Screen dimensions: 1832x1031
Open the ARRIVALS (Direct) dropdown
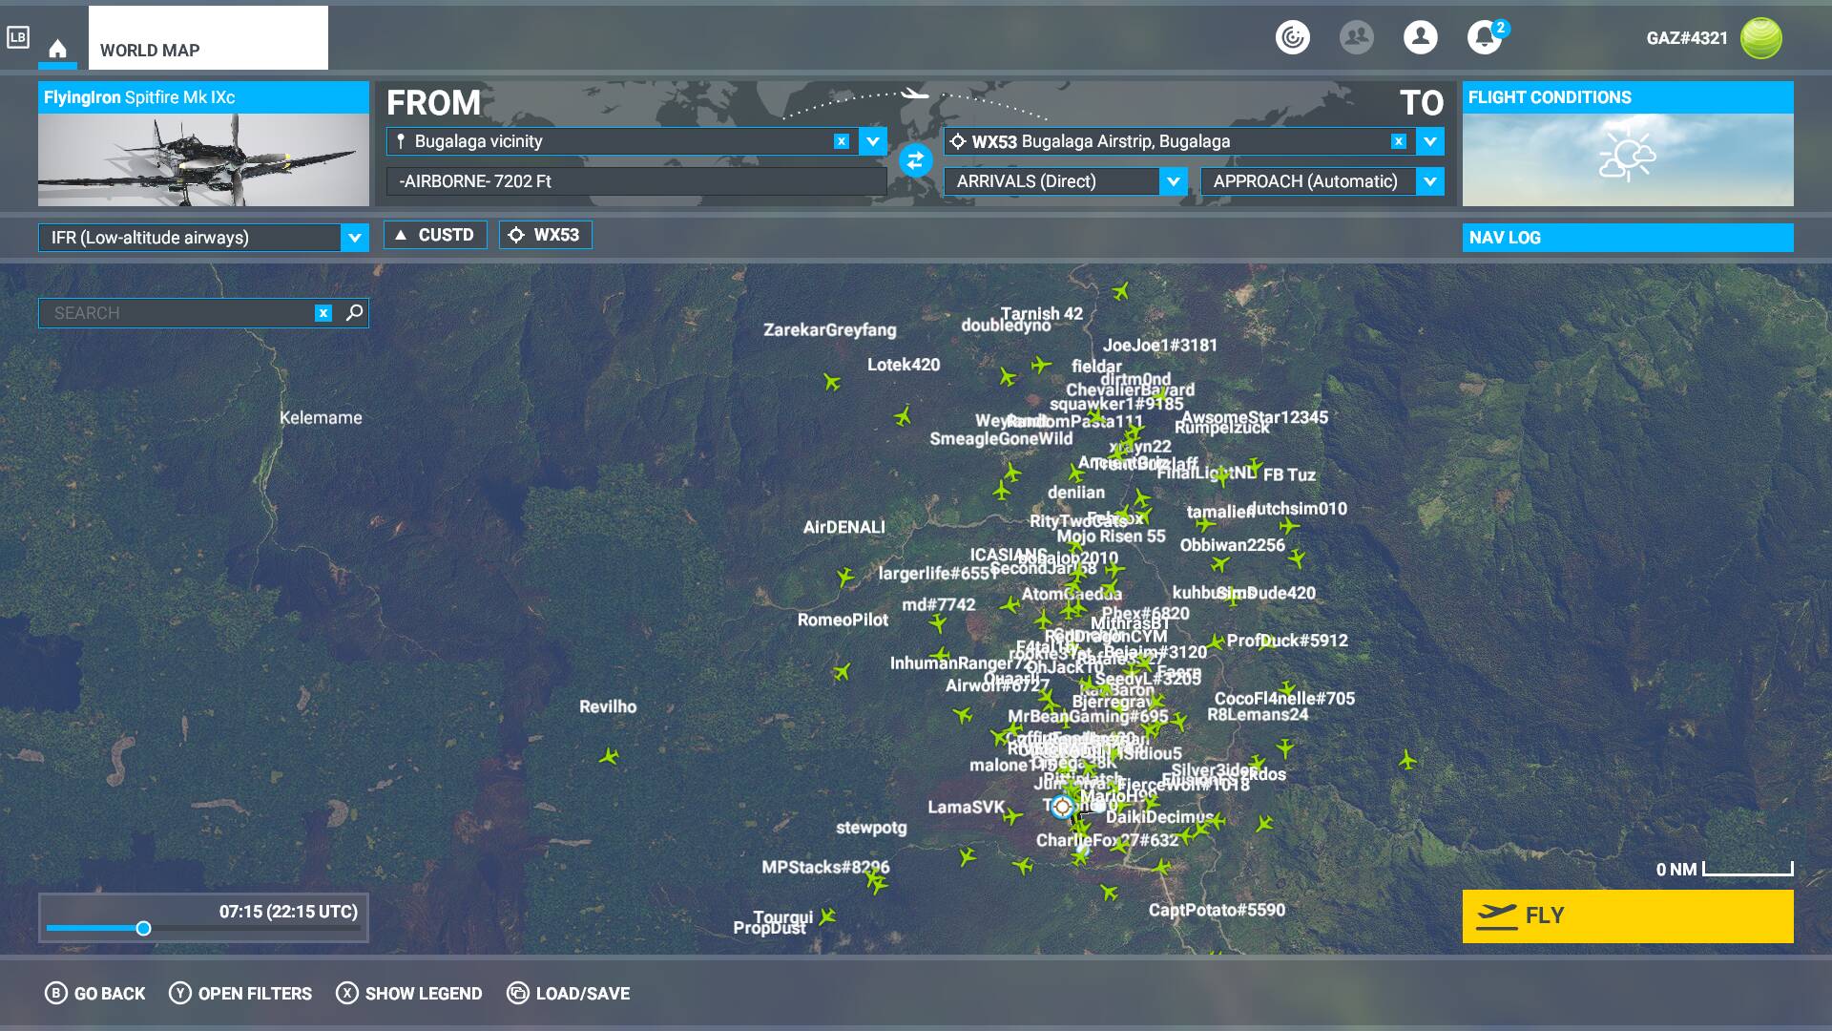[x=1173, y=181]
